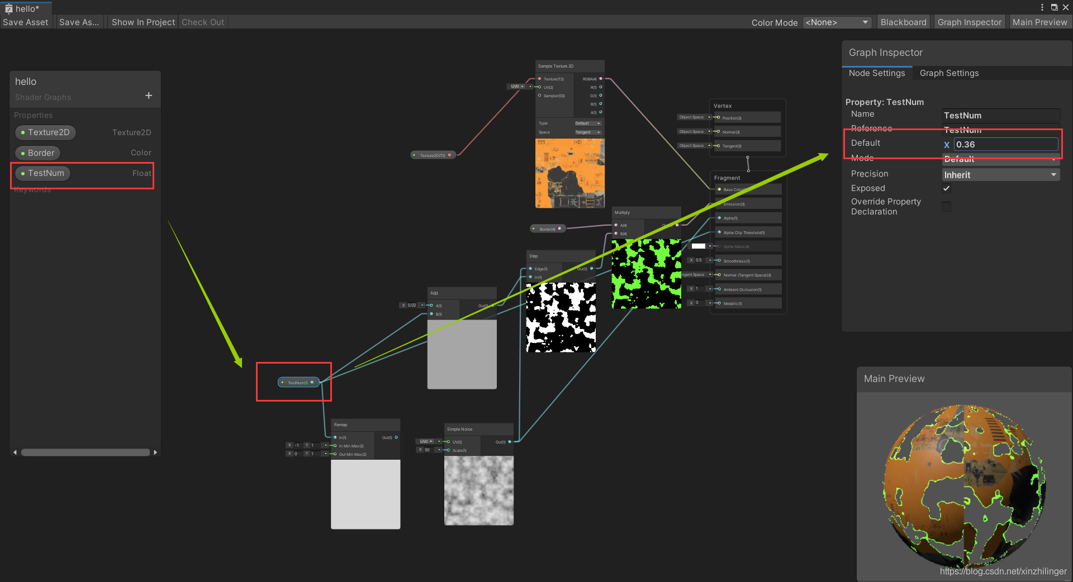Click Show In Project button
Screen dimensions: 1073x582
coord(143,22)
